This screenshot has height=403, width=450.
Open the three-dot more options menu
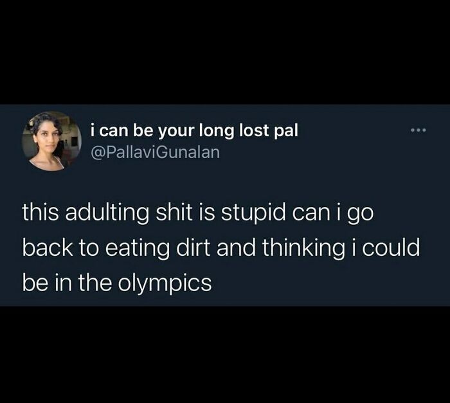[x=419, y=130]
